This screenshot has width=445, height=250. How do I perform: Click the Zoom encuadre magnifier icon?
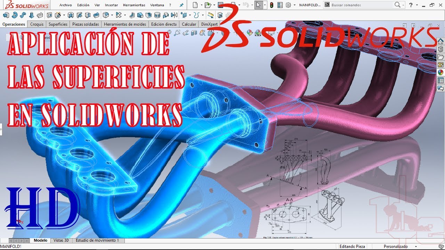[177, 32]
